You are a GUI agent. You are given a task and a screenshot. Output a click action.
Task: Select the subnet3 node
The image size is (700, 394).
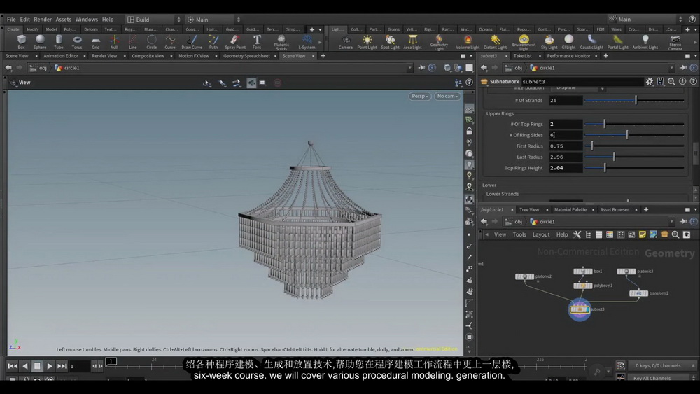click(580, 309)
